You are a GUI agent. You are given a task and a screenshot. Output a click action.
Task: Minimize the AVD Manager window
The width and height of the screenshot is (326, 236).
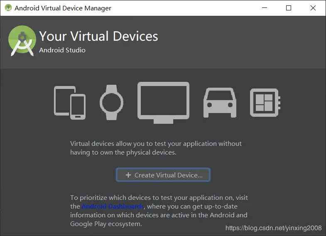click(x=265, y=8)
